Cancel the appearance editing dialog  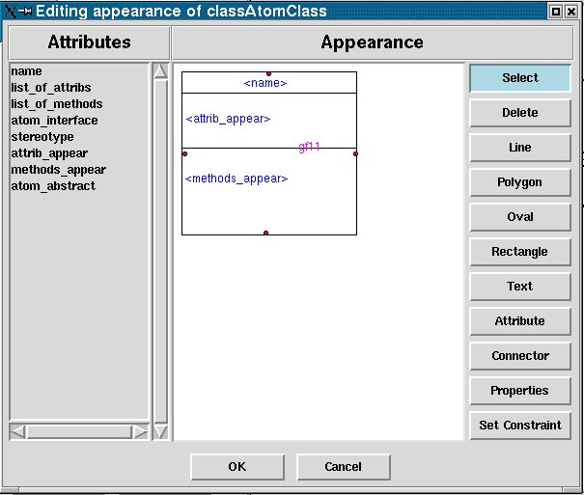point(343,467)
